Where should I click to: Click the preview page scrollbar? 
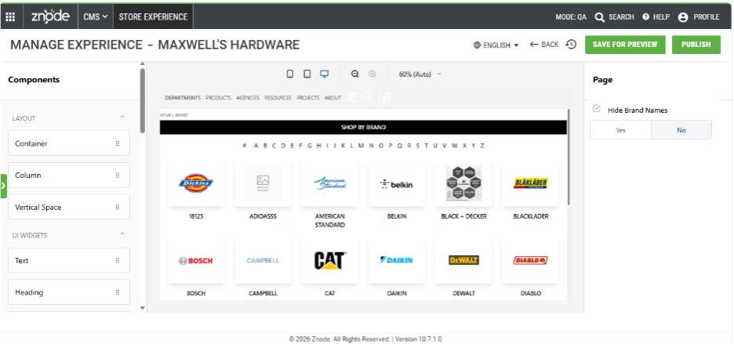point(569,157)
